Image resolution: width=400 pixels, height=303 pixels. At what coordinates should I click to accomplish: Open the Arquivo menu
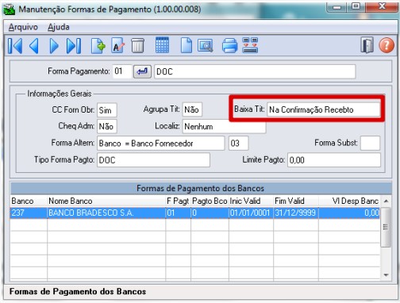coord(23,27)
